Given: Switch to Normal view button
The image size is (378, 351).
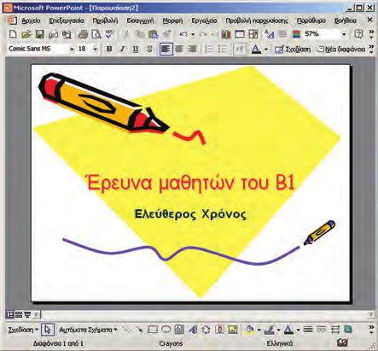Looking at the screenshot, I should coord(10,314).
